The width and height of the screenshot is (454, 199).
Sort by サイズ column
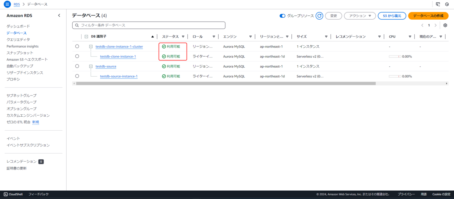pos(326,37)
